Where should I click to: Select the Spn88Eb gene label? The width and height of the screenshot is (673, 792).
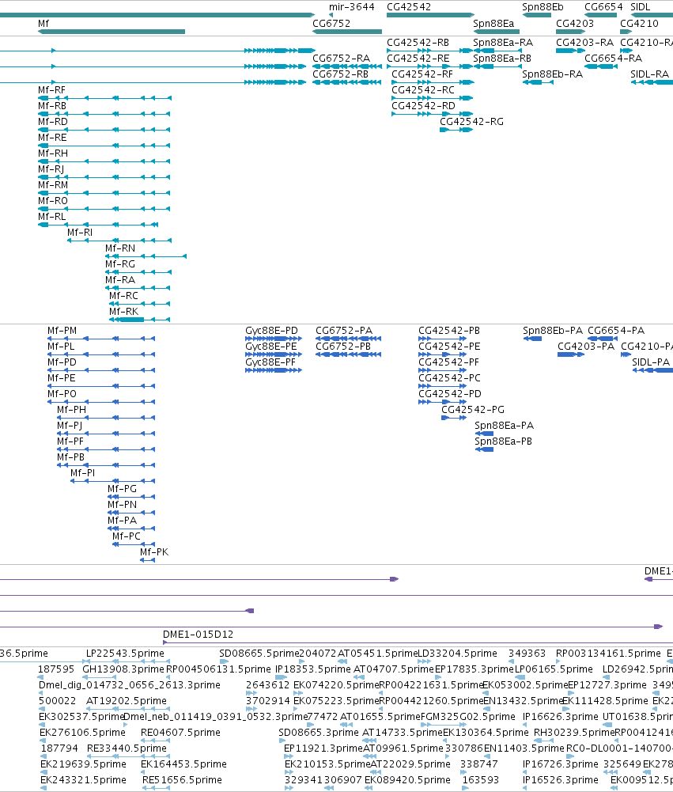543,7
